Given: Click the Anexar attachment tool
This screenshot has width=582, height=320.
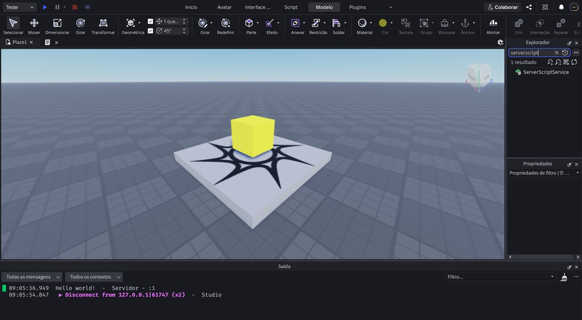Looking at the screenshot, I should coord(295,23).
